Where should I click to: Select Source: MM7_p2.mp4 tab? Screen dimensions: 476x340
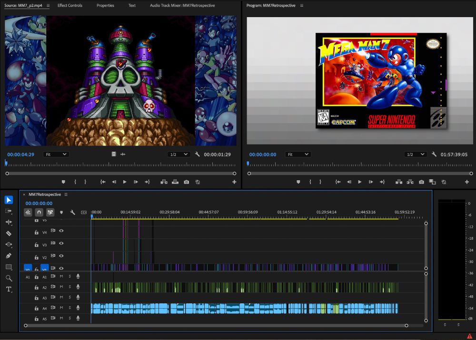23,5
